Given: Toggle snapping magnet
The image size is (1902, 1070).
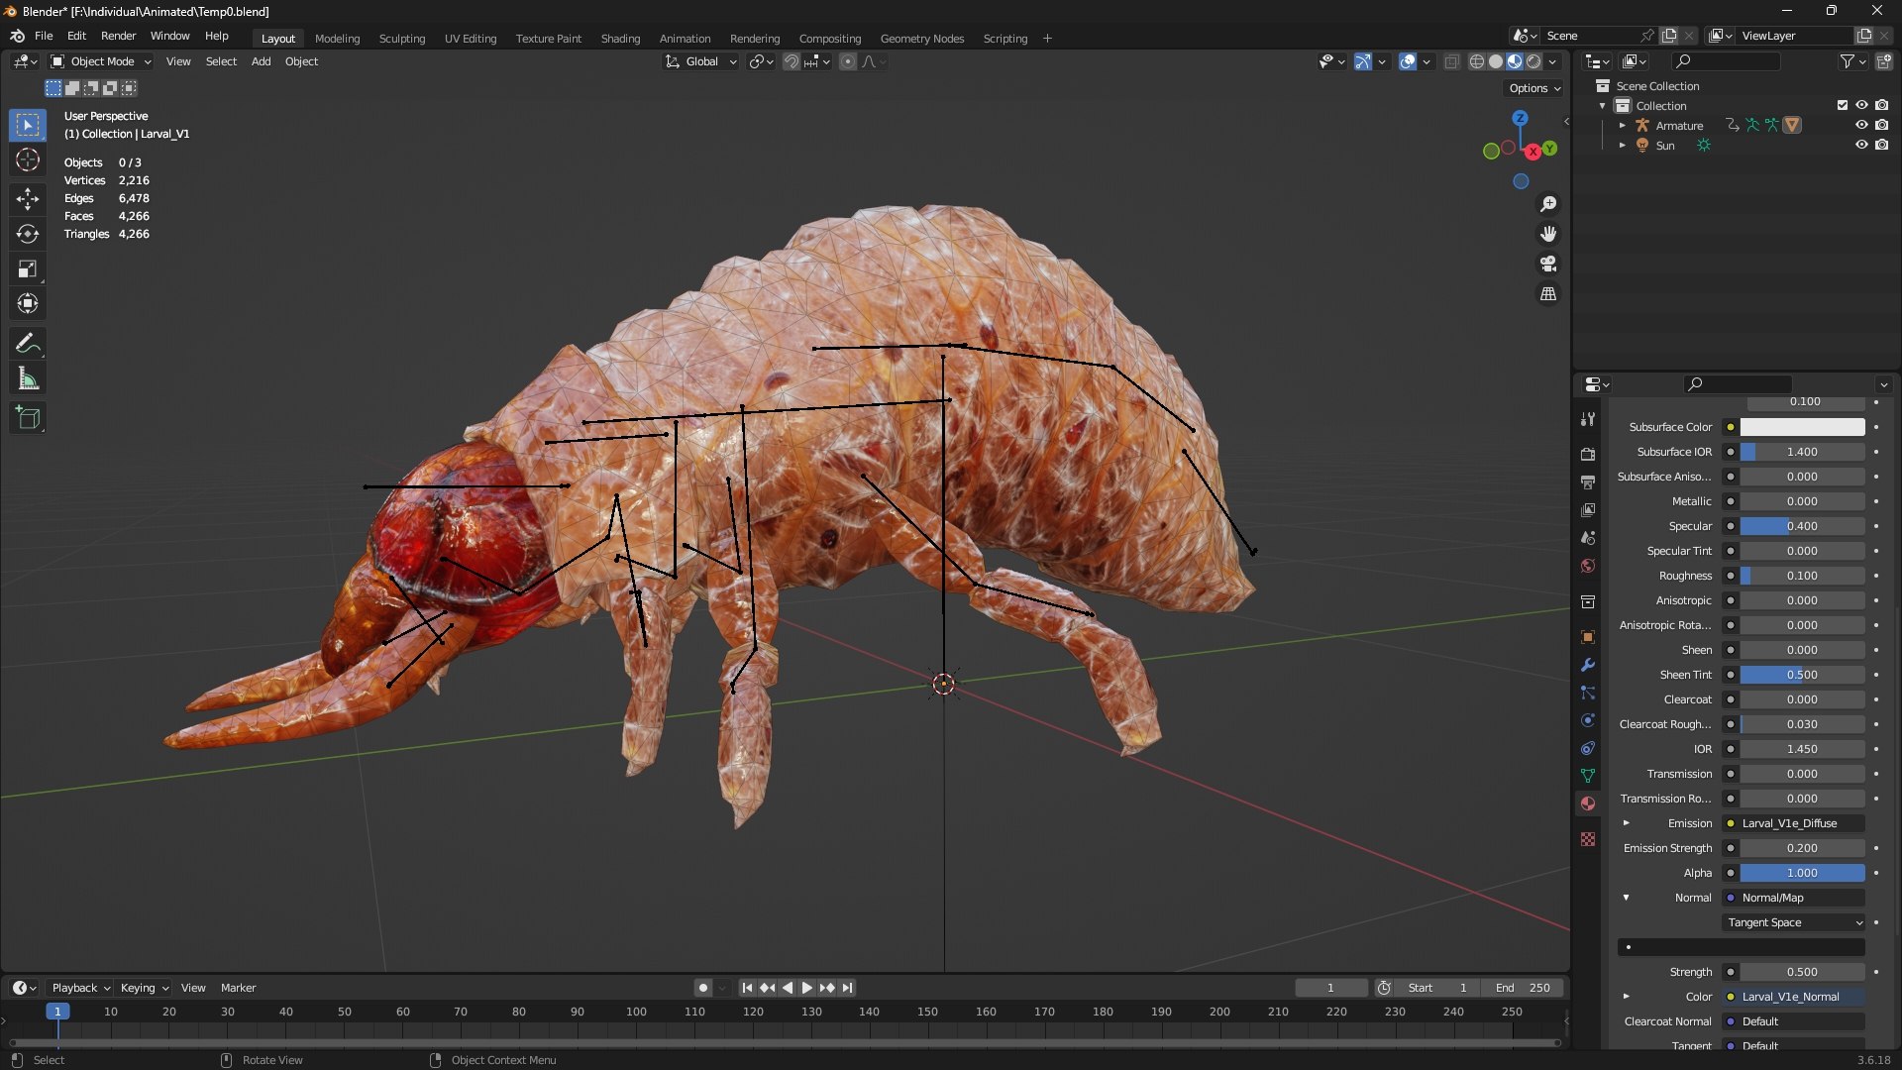Looking at the screenshot, I should click(x=791, y=61).
